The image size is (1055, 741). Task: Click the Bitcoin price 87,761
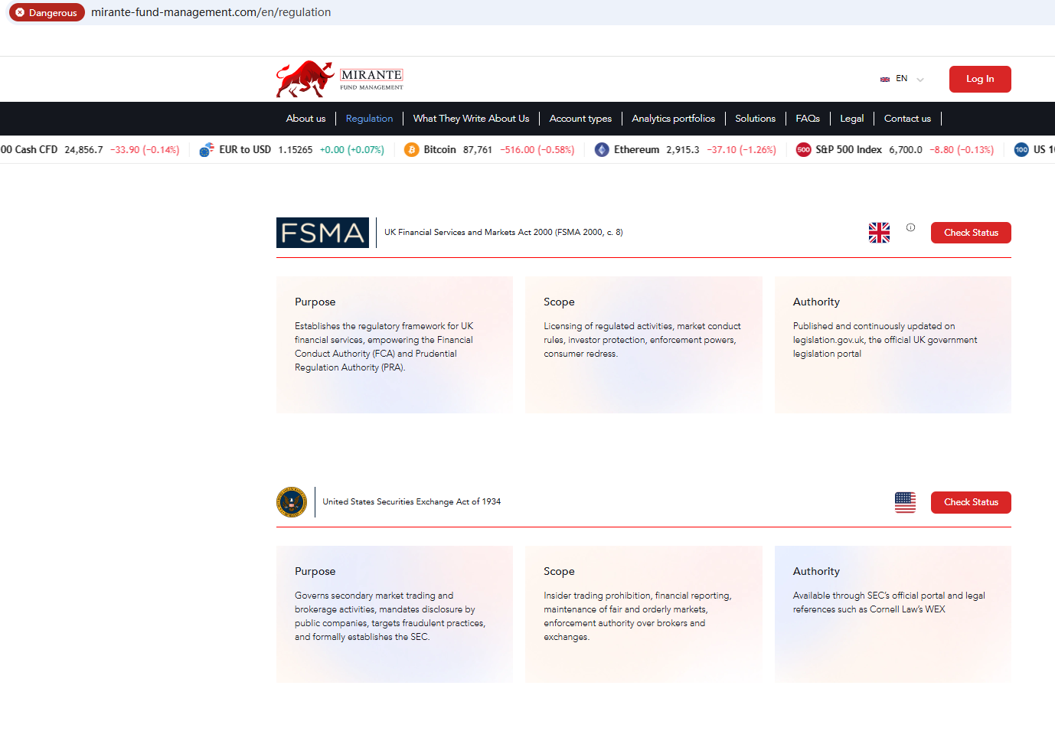[478, 150]
